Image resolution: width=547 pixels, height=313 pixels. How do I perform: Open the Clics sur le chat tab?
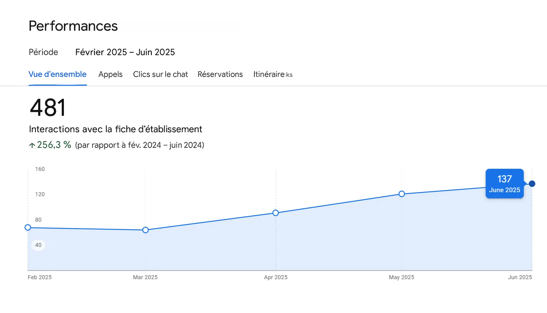point(160,74)
